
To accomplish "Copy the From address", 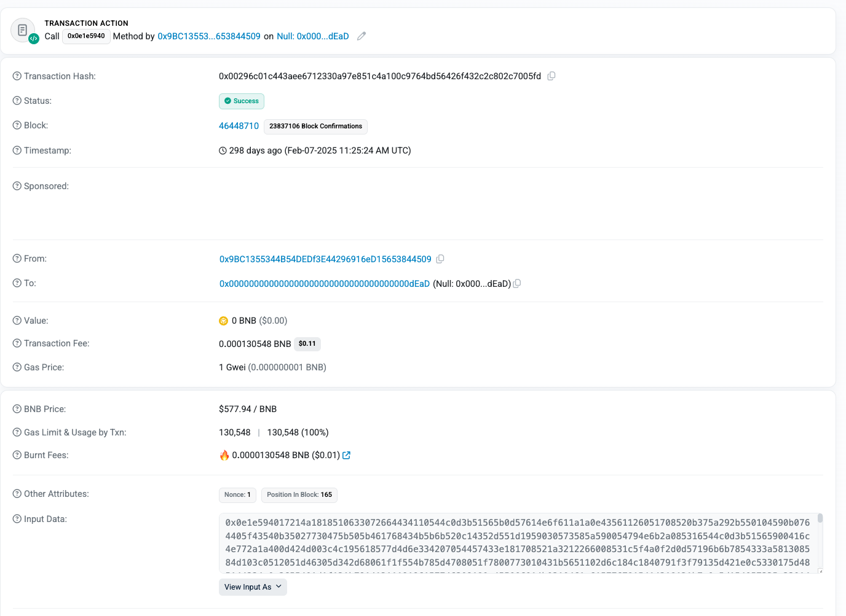I will (440, 259).
